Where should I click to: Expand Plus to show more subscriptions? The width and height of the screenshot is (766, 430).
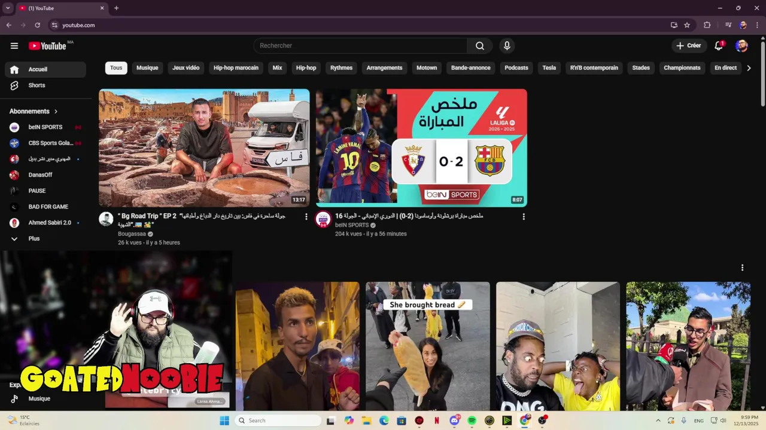[45, 239]
